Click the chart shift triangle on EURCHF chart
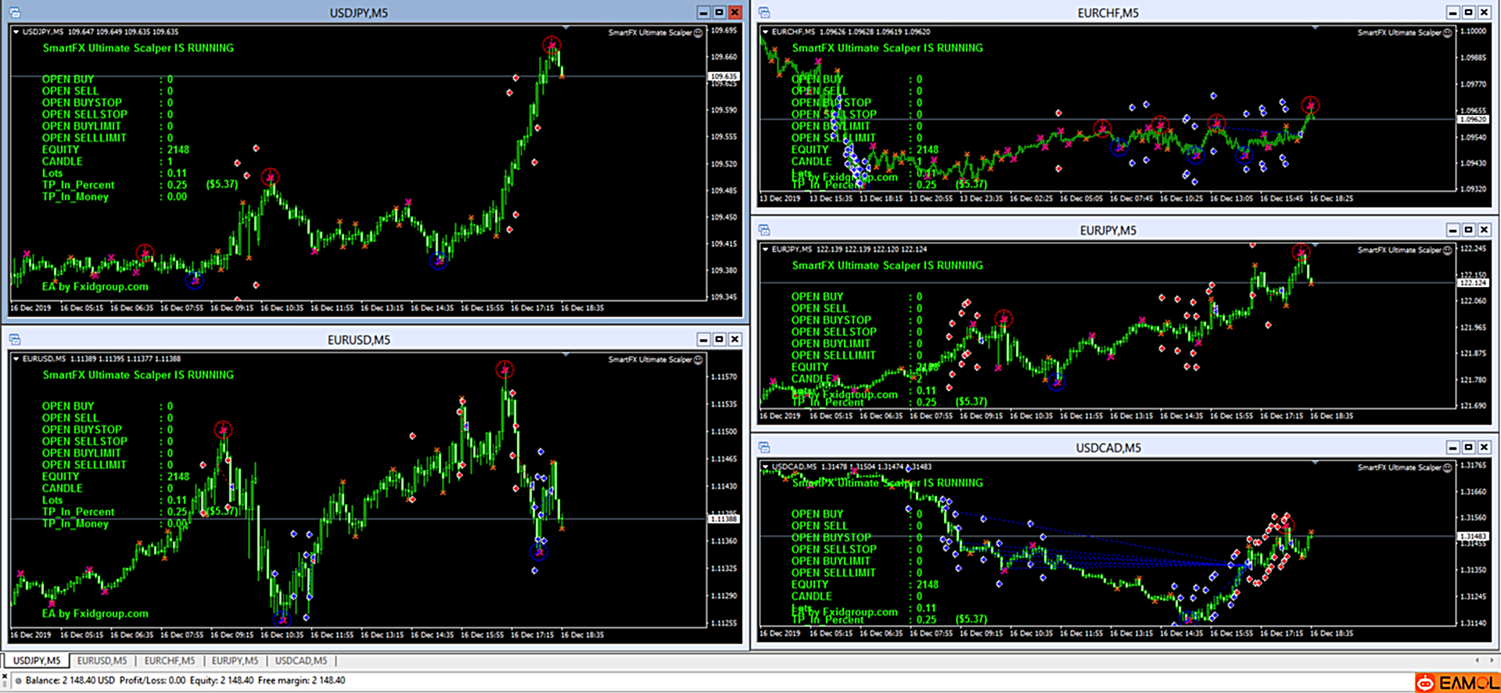 pyautogui.click(x=1316, y=28)
